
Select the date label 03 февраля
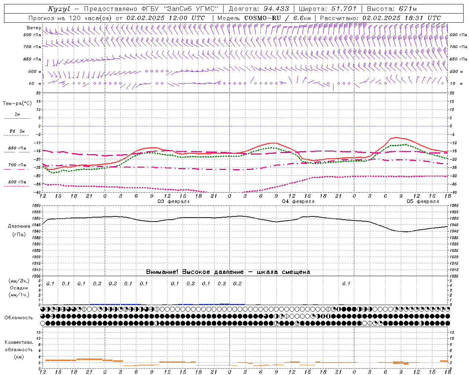pyautogui.click(x=174, y=201)
